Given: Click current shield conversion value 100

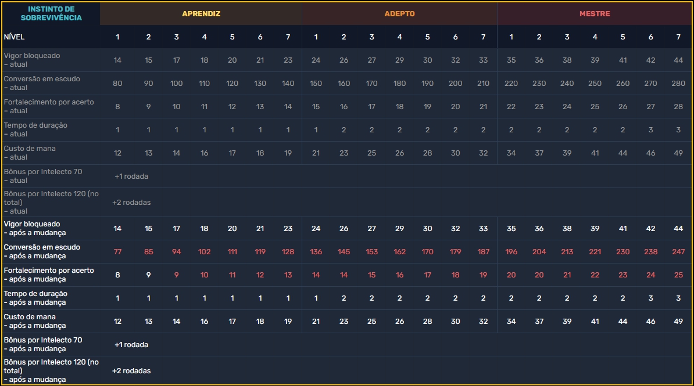Looking at the screenshot, I should [x=176, y=84].
